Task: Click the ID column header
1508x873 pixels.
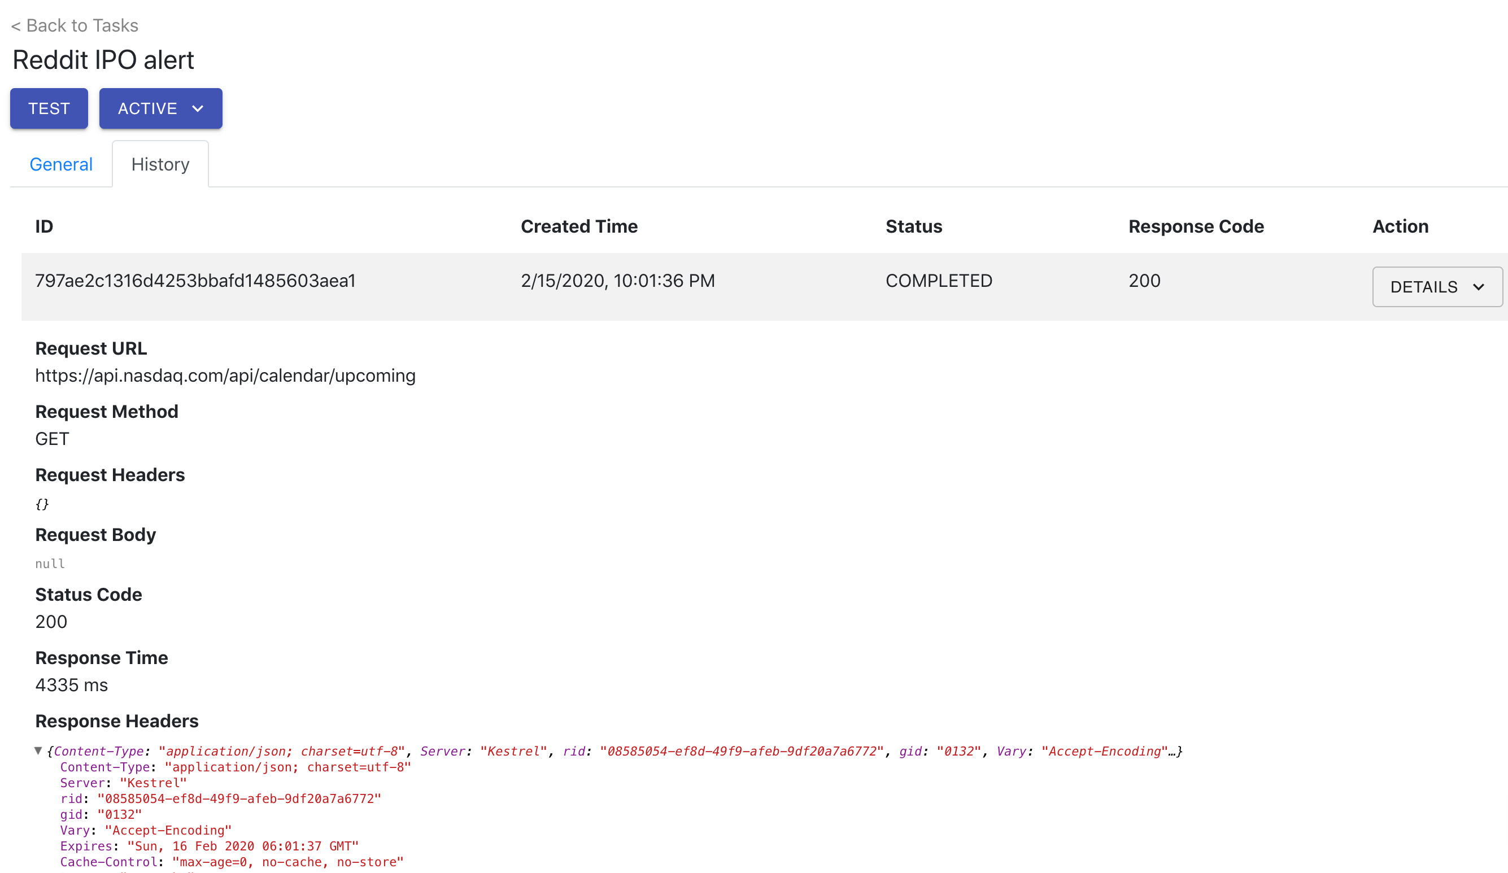Action: (44, 226)
